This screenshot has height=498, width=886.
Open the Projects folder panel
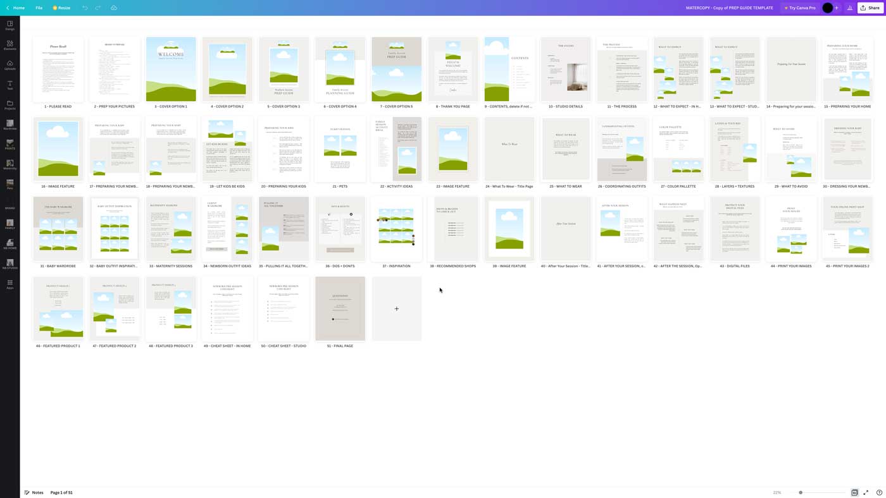(9, 105)
